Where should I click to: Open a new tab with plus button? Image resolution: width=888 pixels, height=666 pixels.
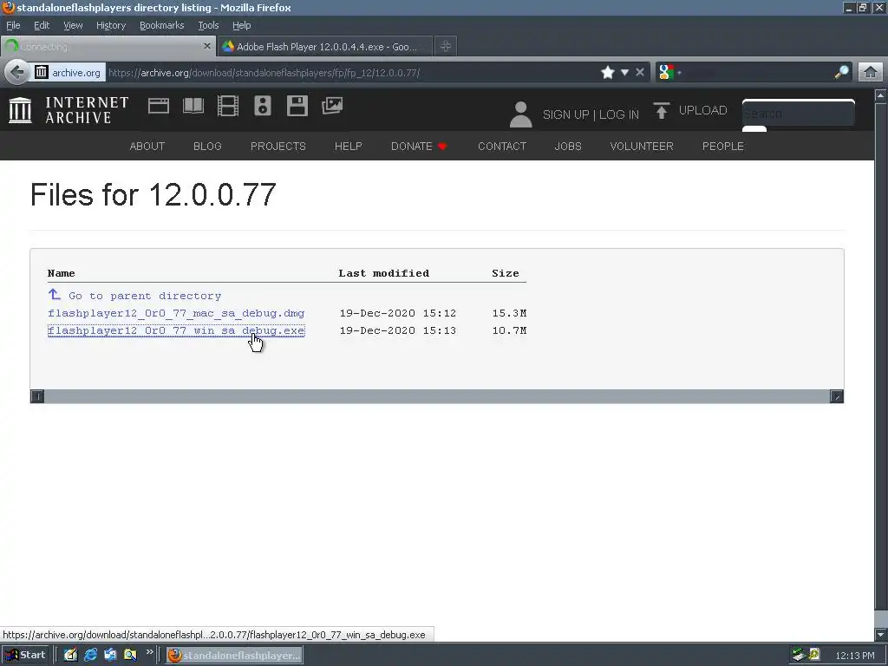[x=446, y=47]
